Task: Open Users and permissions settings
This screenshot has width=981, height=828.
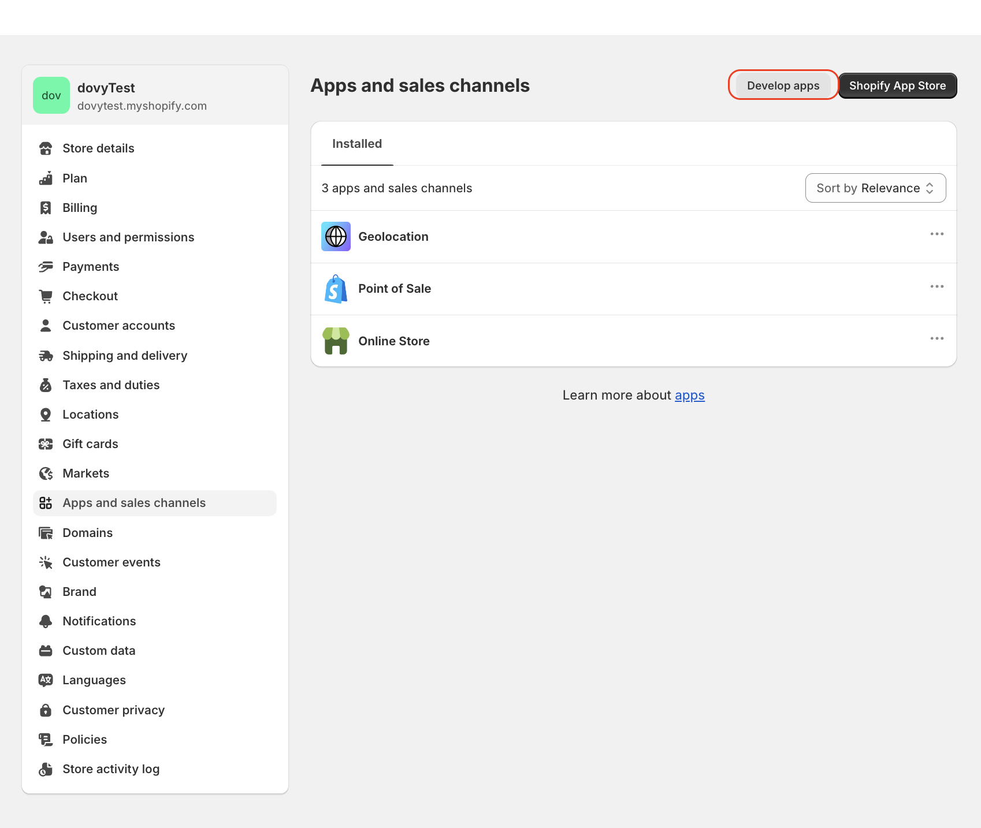Action: click(128, 237)
